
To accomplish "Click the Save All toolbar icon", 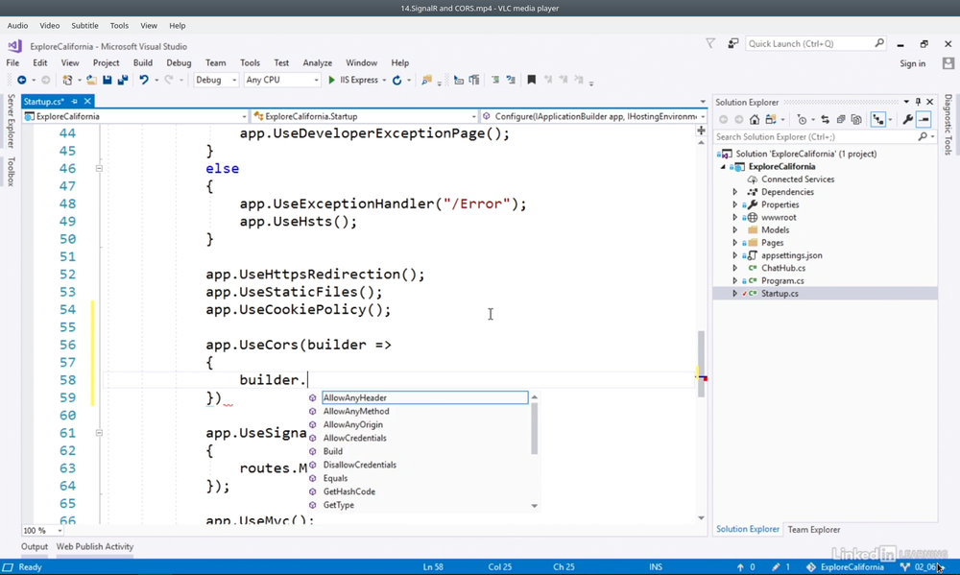I will 123,81.
